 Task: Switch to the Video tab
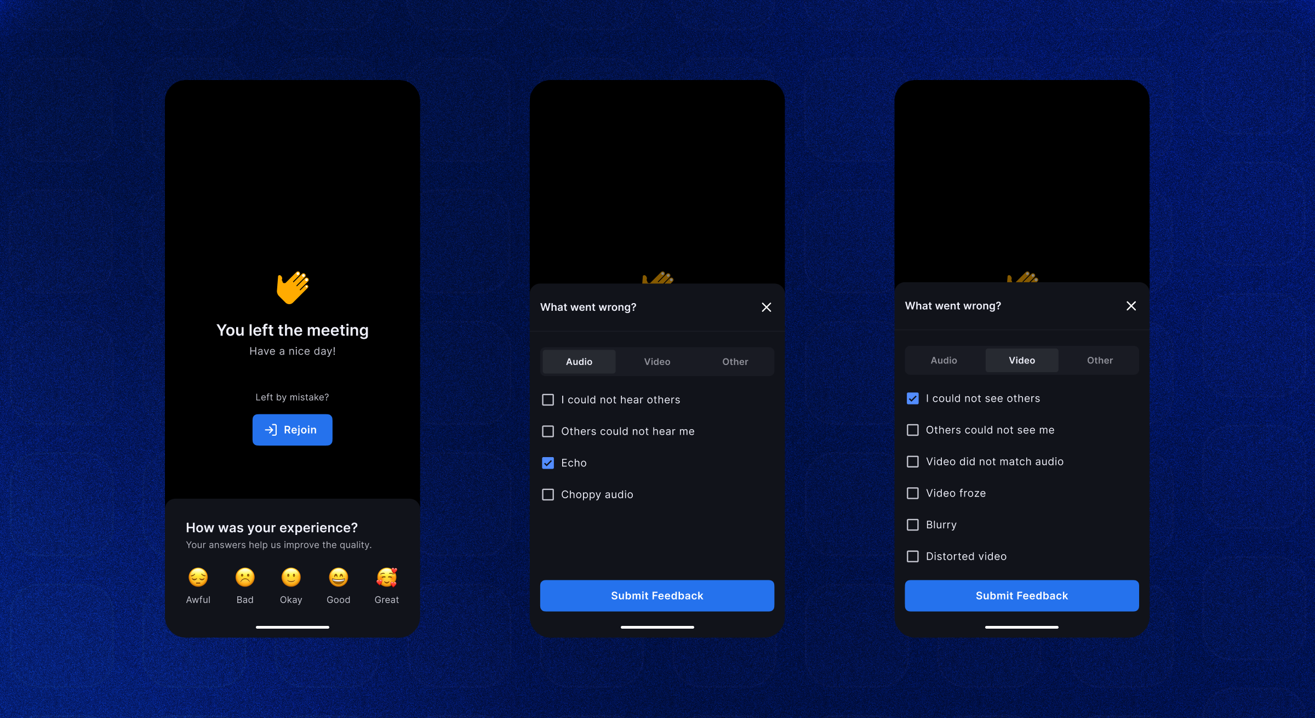click(656, 361)
